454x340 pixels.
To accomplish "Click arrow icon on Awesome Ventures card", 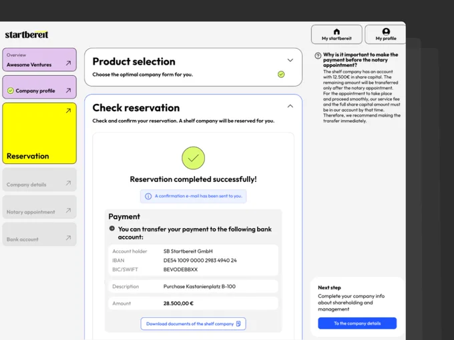I will click(68, 63).
